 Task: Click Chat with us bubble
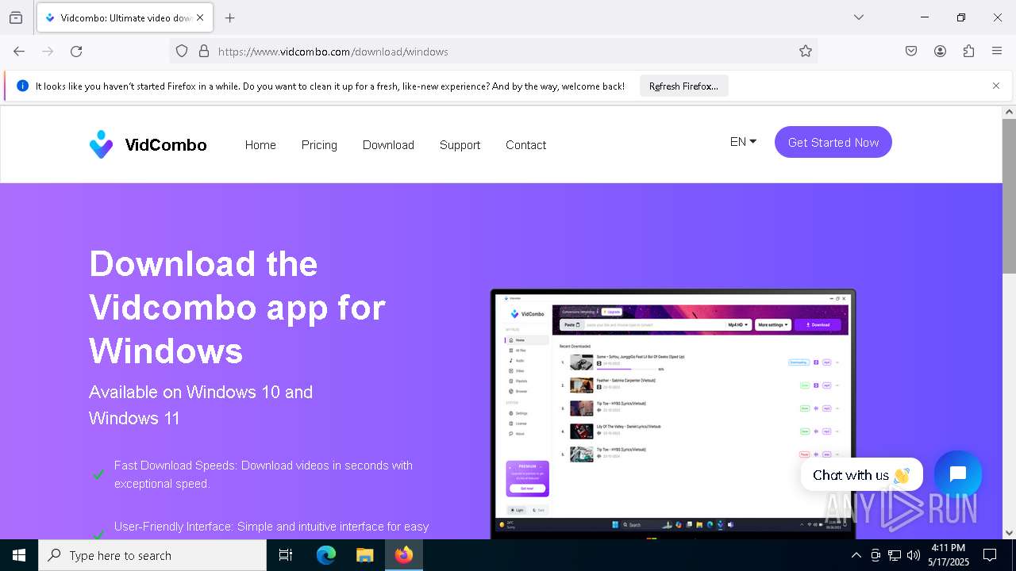pos(862,475)
